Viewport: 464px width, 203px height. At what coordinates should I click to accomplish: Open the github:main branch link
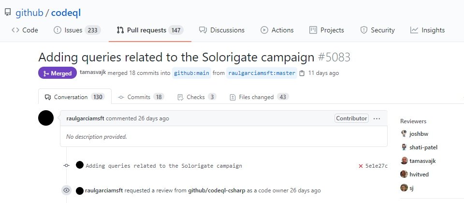pyautogui.click(x=191, y=73)
